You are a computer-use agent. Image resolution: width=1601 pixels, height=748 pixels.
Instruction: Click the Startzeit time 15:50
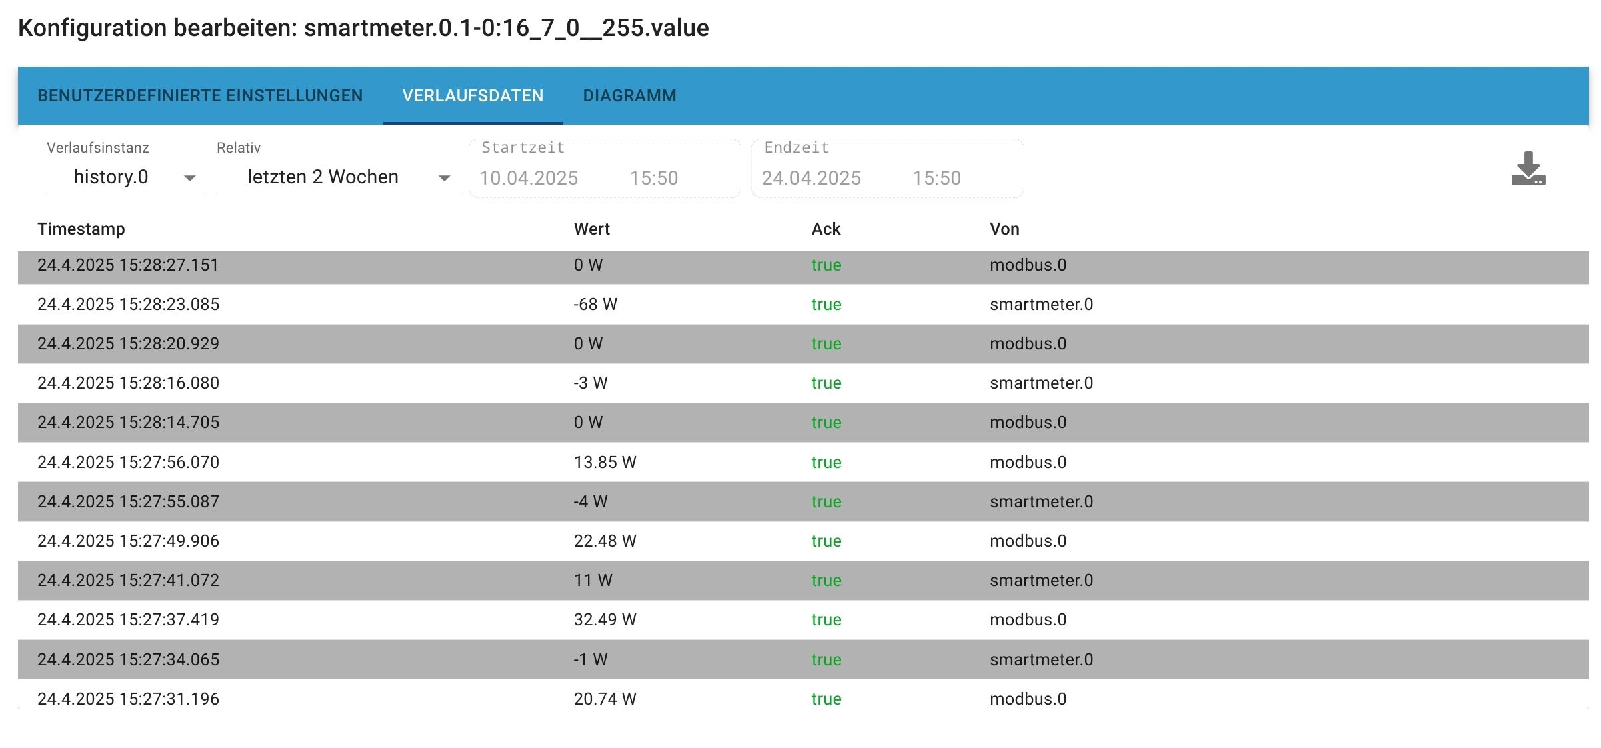tap(653, 178)
